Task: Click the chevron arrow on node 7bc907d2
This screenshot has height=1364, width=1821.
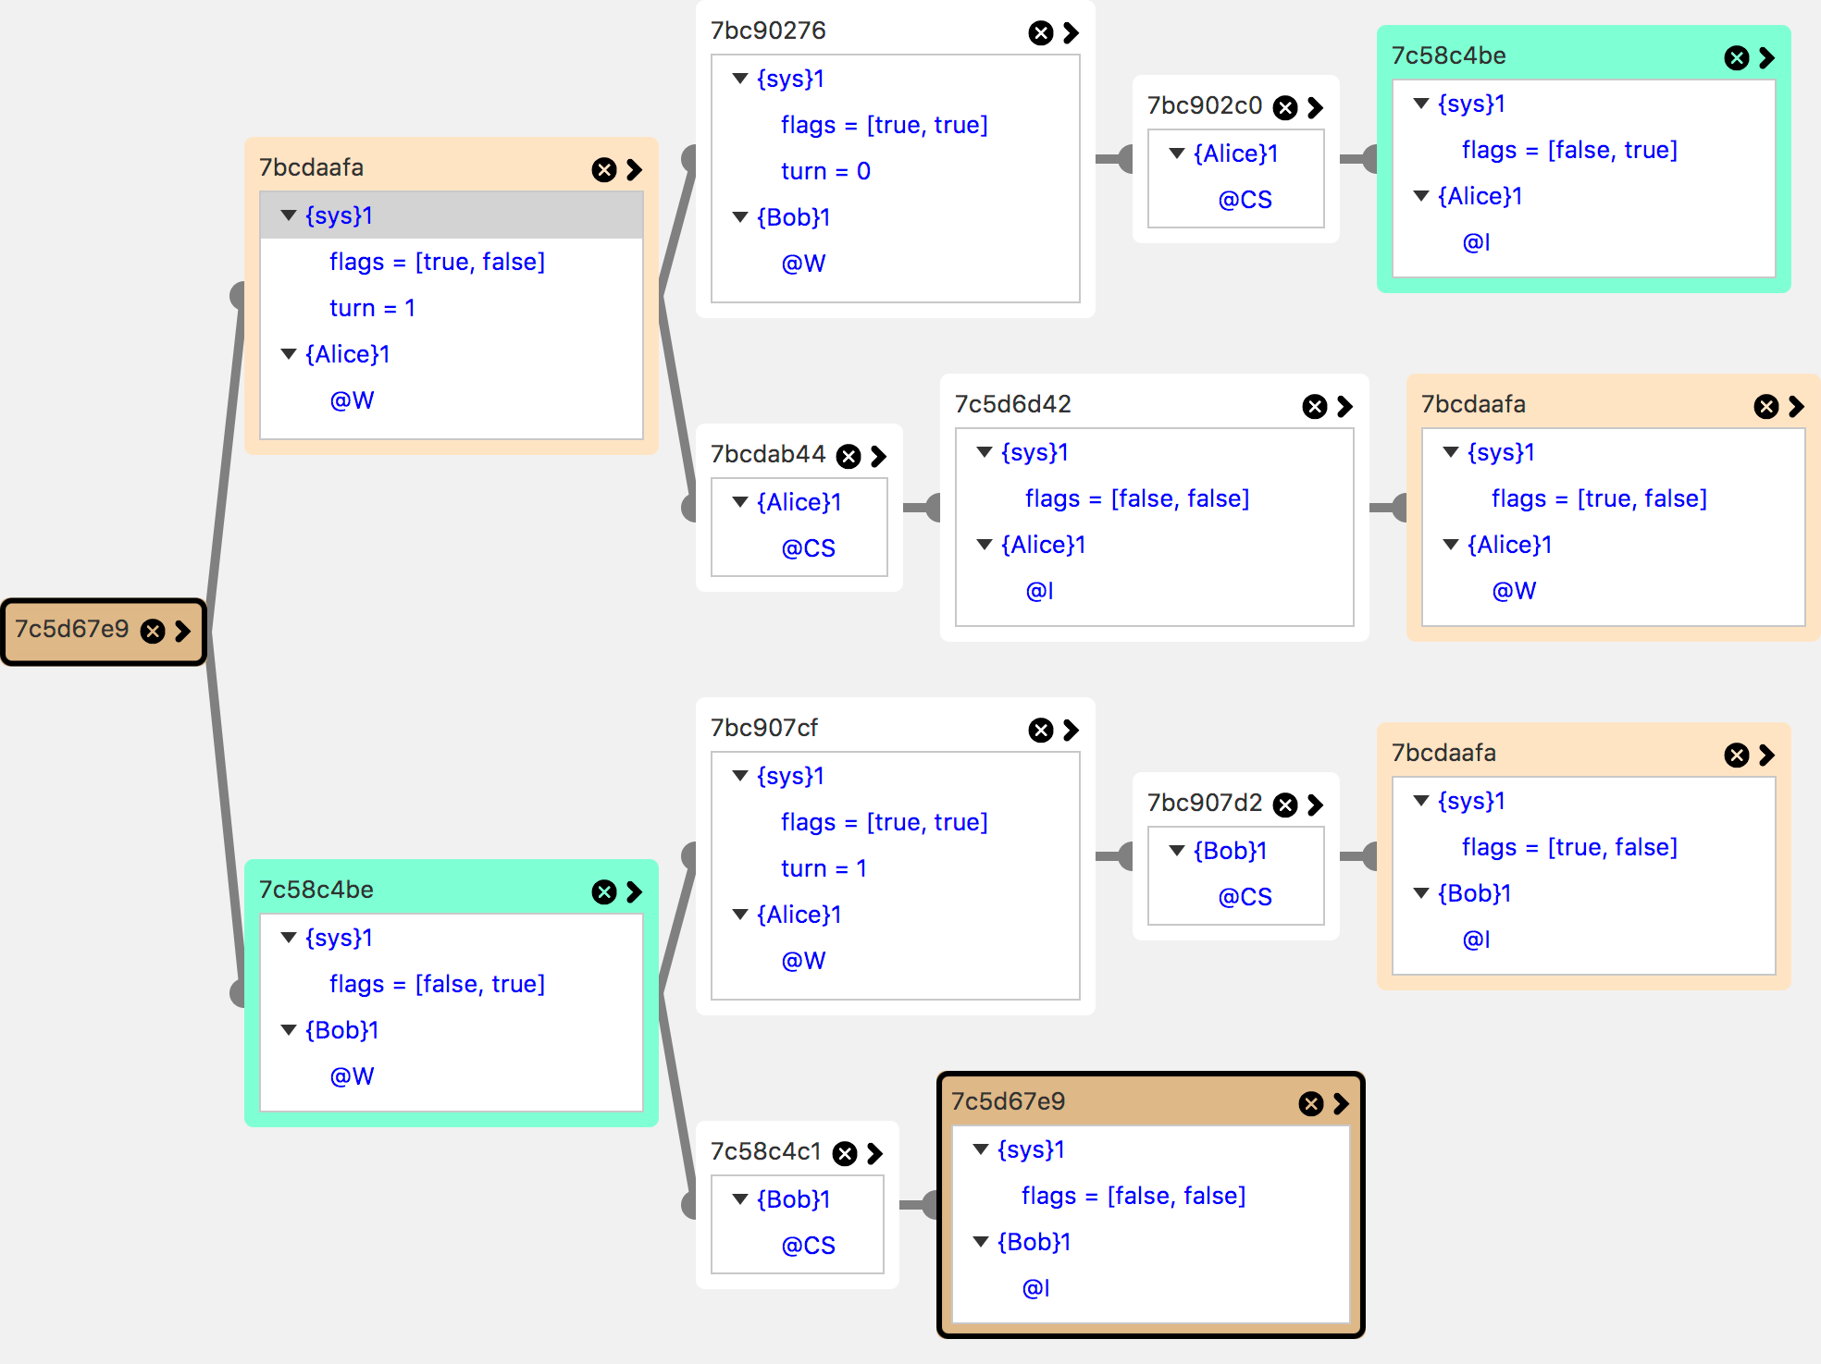Action: coord(1315,805)
